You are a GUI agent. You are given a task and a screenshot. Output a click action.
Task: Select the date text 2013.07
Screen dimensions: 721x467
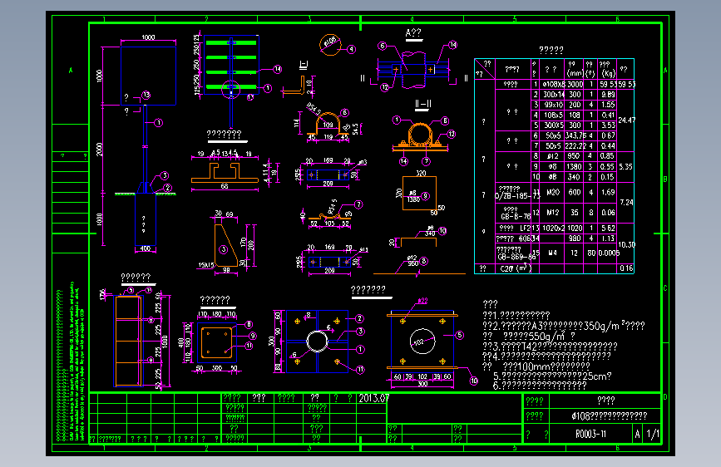(374, 398)
